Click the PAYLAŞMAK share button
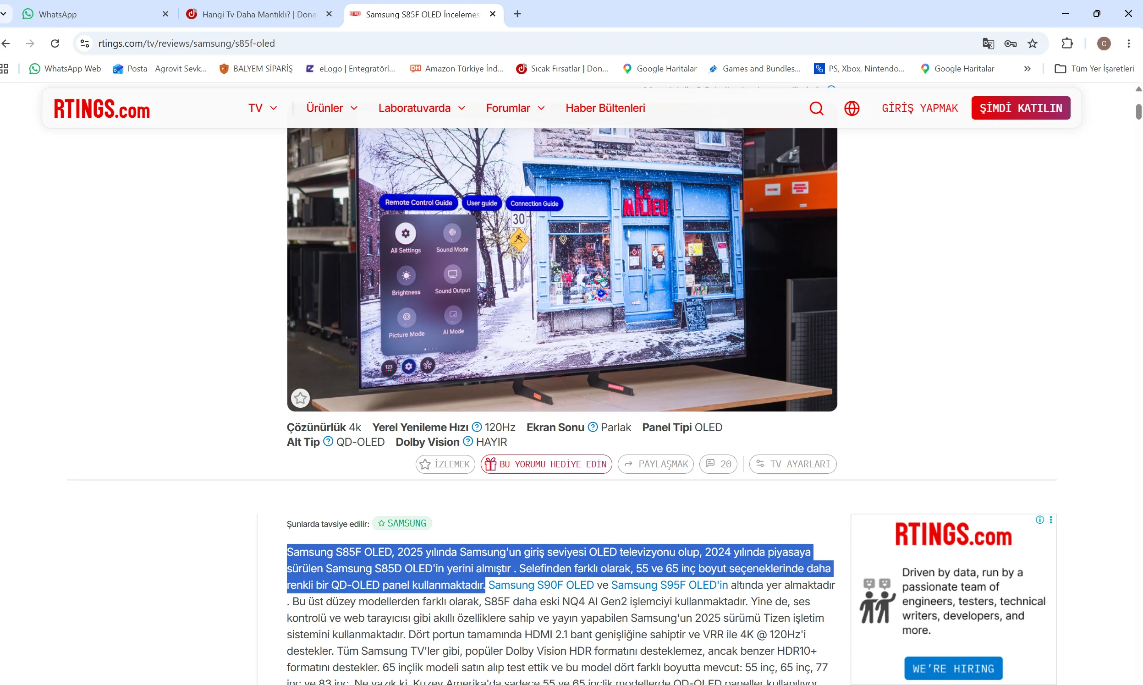This screenshot has height=685, width=1143. point(655,464)
